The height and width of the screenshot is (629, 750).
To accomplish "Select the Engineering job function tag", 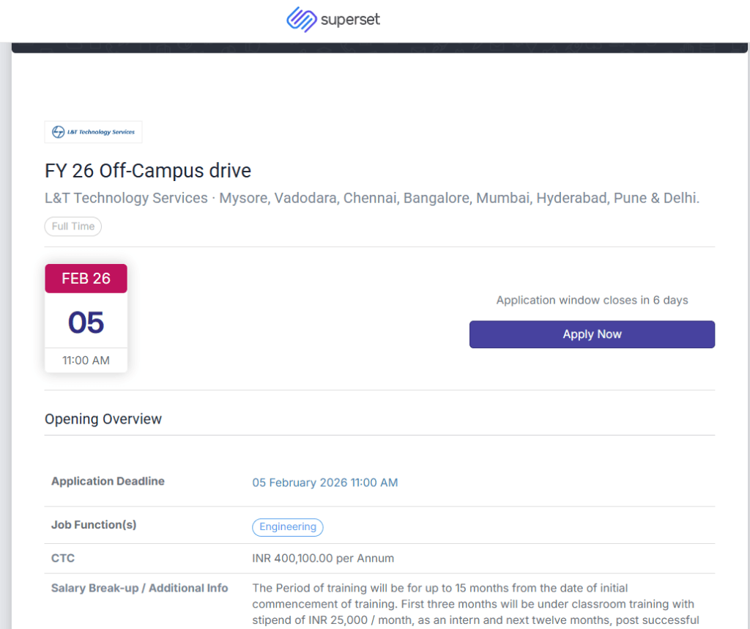I will [x=288, y=527].
